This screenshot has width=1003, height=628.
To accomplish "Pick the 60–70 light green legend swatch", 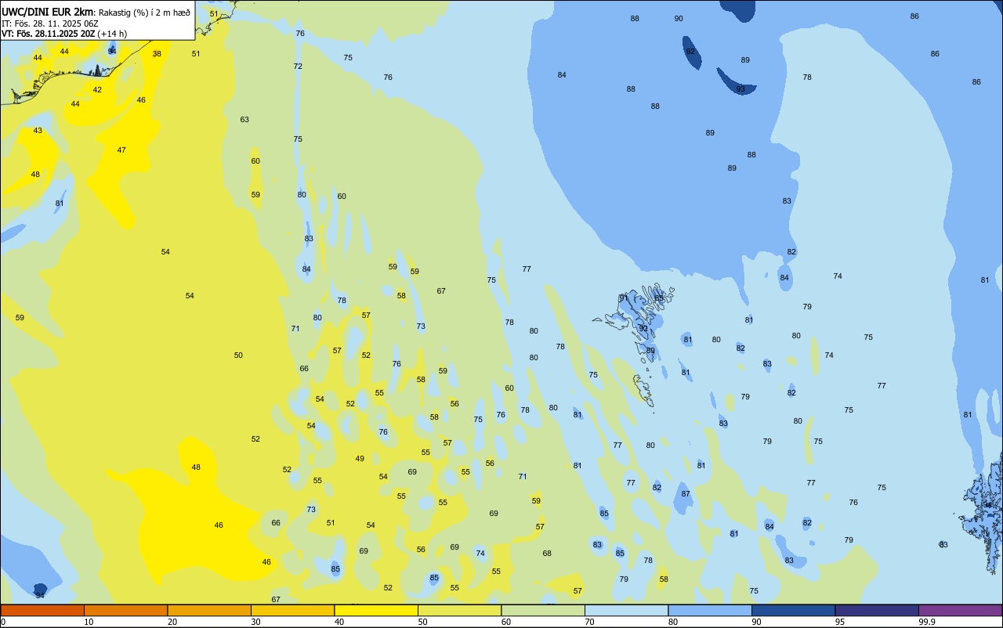I will click(x=543, y=610).
